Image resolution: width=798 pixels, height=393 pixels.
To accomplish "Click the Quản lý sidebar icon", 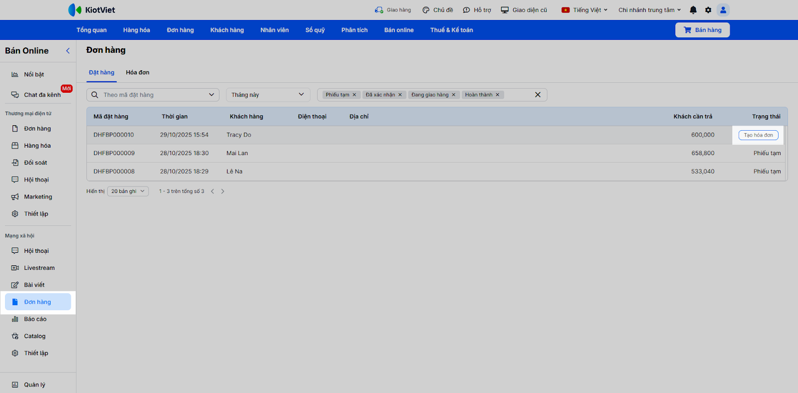I will (15, 385).
